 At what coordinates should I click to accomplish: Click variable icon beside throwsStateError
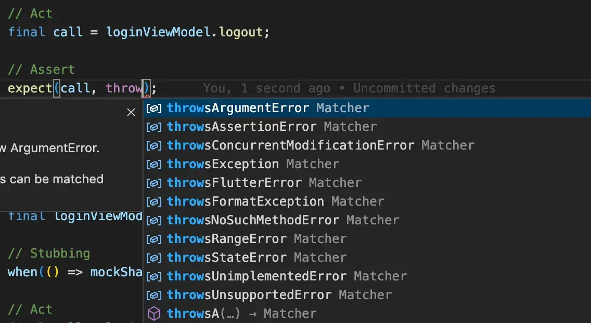coord(154,258)
